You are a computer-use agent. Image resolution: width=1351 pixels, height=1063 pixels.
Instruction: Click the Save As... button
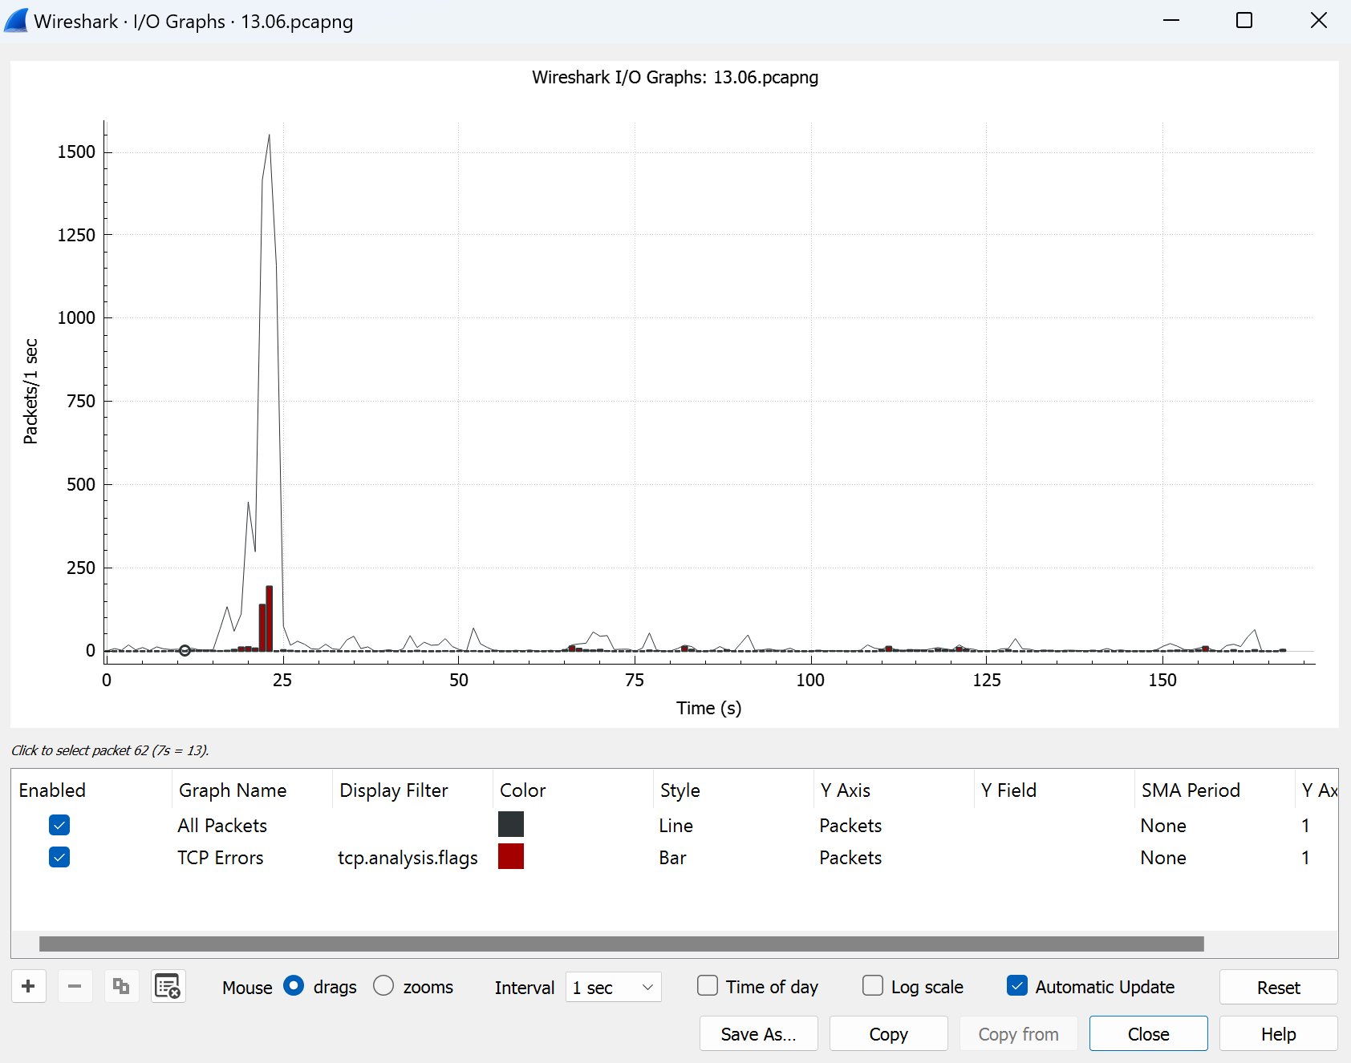[x=759, y=1033]
